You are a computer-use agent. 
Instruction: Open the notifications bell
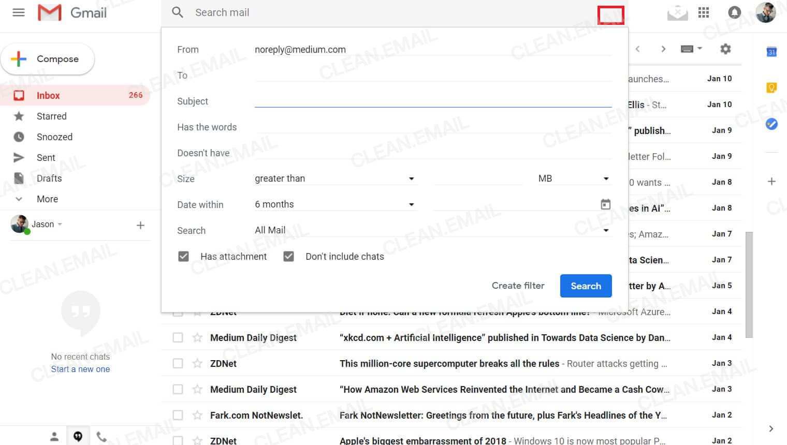(734, 12)
